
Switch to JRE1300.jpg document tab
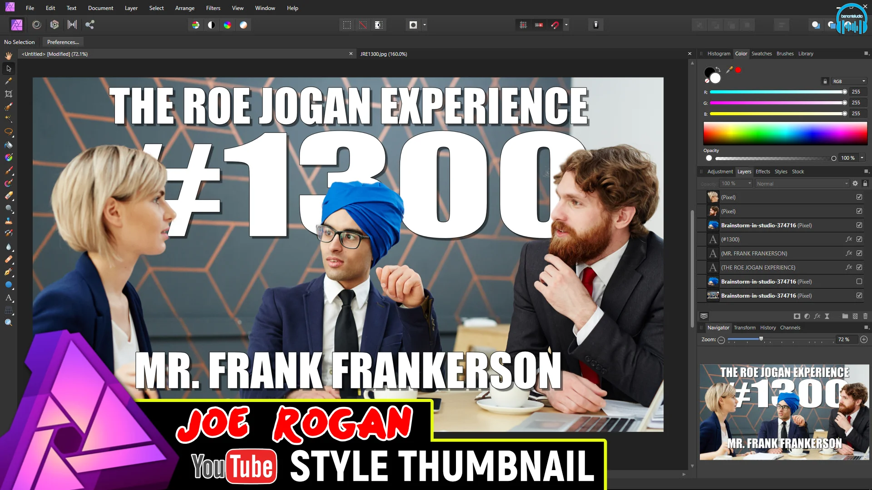pos(384,54)
